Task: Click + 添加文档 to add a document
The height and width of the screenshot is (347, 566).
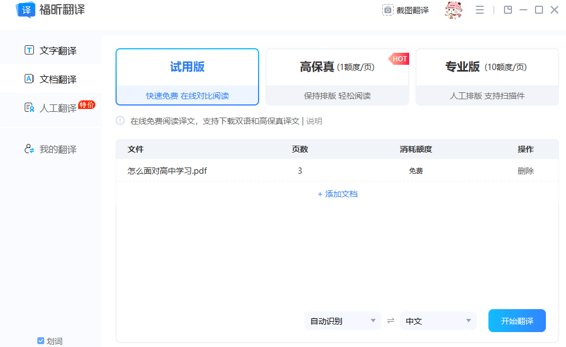Action: point(337,194)
